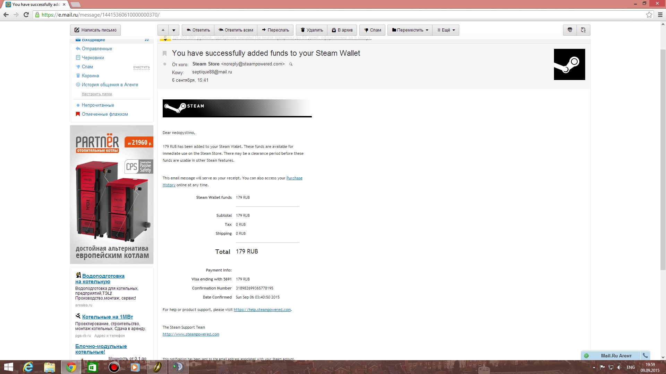Search sender with magnifier icon

tap(291, 64)
